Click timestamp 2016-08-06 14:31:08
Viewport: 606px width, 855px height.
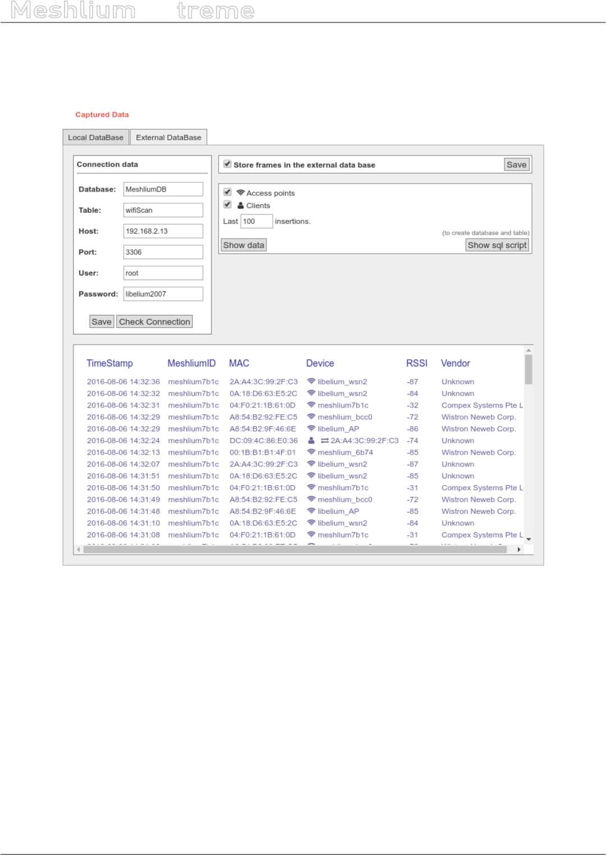123,535
